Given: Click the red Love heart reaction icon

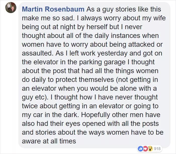Looking at the screenshot, I should [145, 149].
